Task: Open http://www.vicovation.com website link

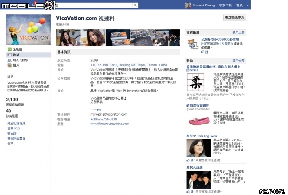Action: [x=110, y=124]
